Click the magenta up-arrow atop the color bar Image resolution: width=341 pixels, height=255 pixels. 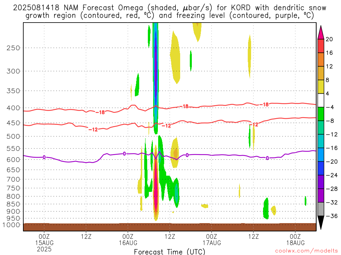(x=321, y=33)
